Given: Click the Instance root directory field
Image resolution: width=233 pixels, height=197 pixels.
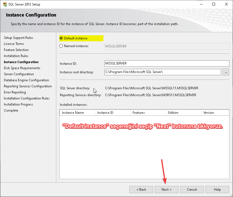Looking at the screenshot, I should point(163,72).
